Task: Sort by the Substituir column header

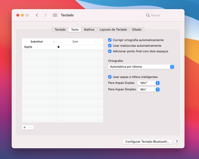Action: (39, 42)
